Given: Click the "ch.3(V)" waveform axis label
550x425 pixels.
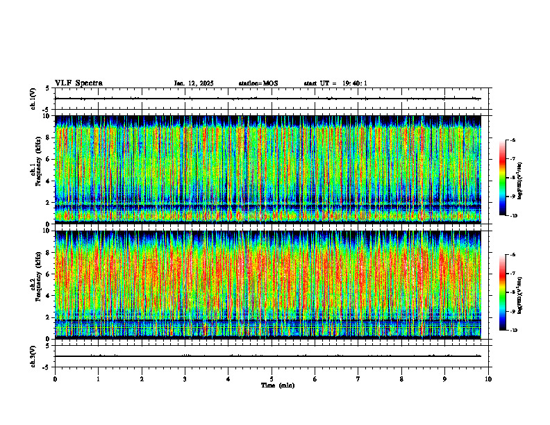Looking at the screenshot, I should tap(33, 357).
